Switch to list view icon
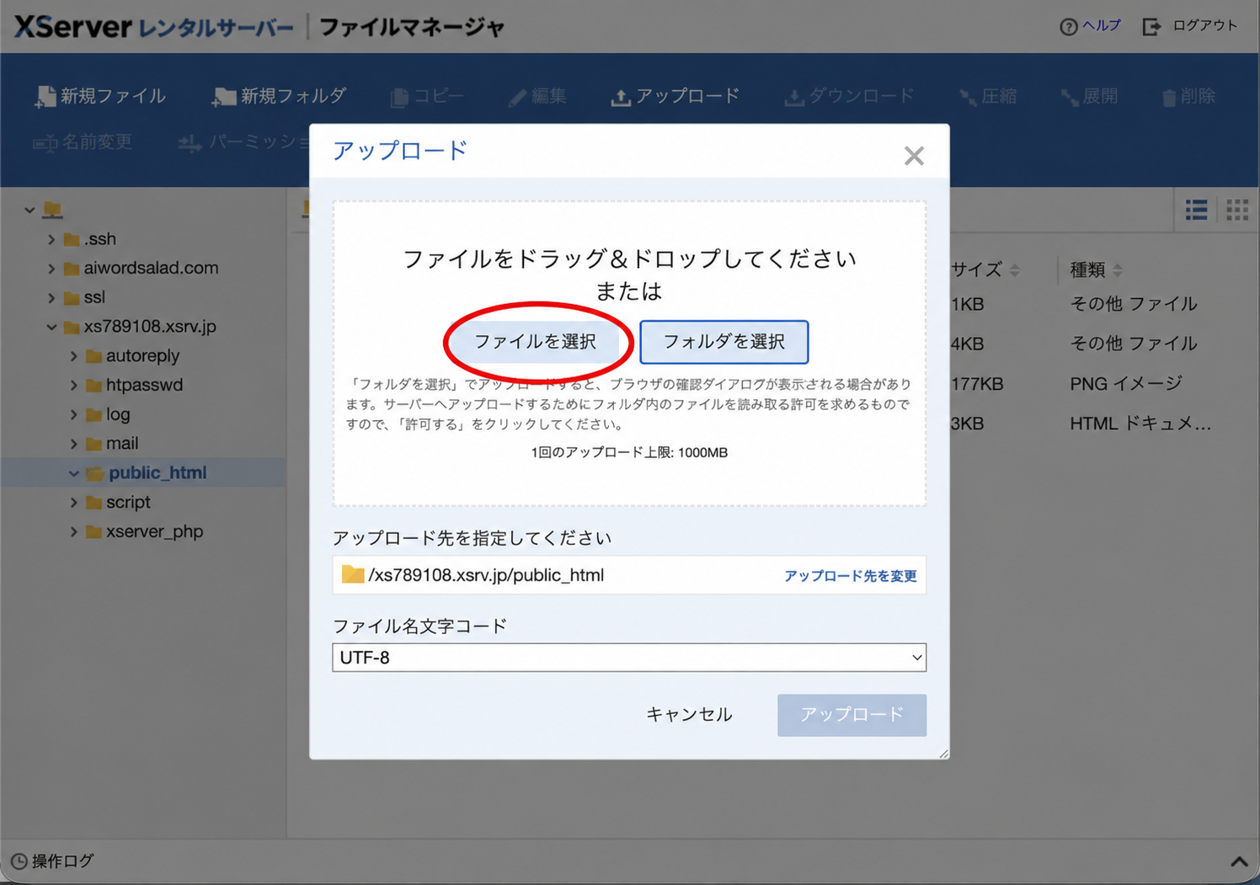The width and height of the screenshot is (1260, 885). (x=1196, y=210)
